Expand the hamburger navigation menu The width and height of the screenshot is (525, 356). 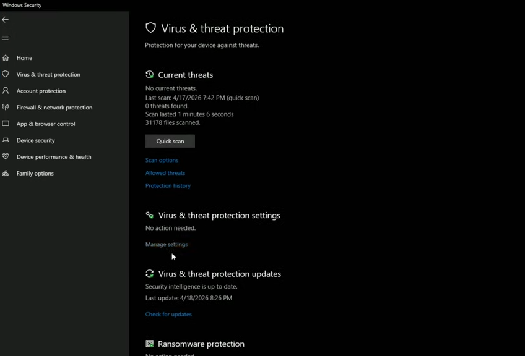point(6,38)
